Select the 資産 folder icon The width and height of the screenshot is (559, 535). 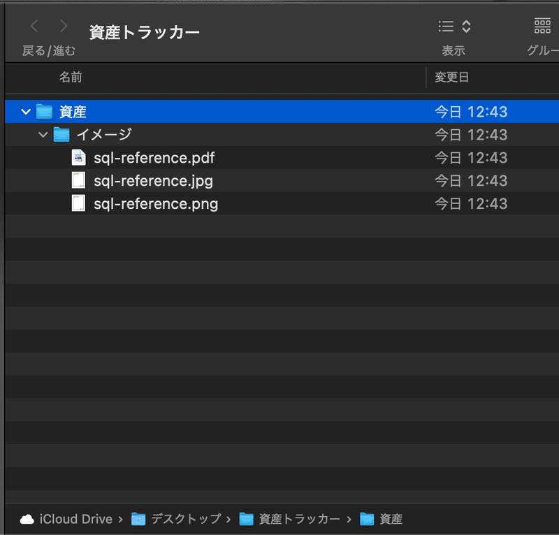click(x=44, y=112)
